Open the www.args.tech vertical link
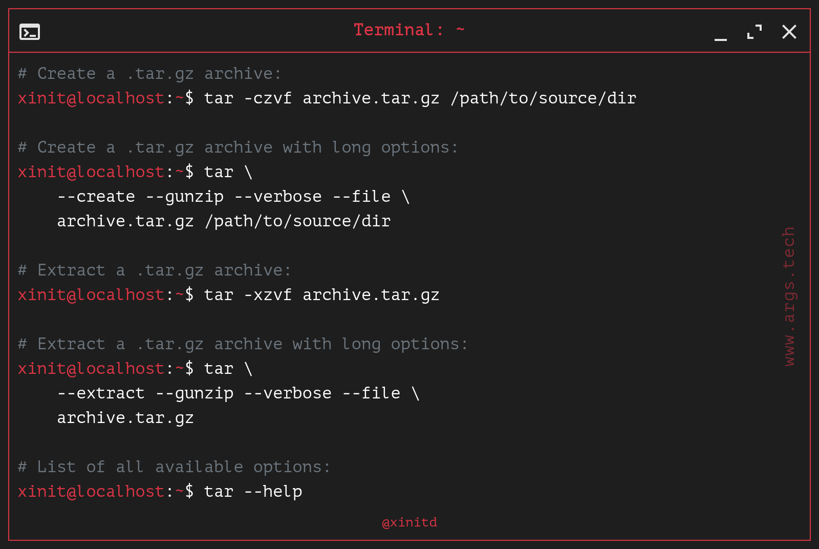 tap(789, 297)
